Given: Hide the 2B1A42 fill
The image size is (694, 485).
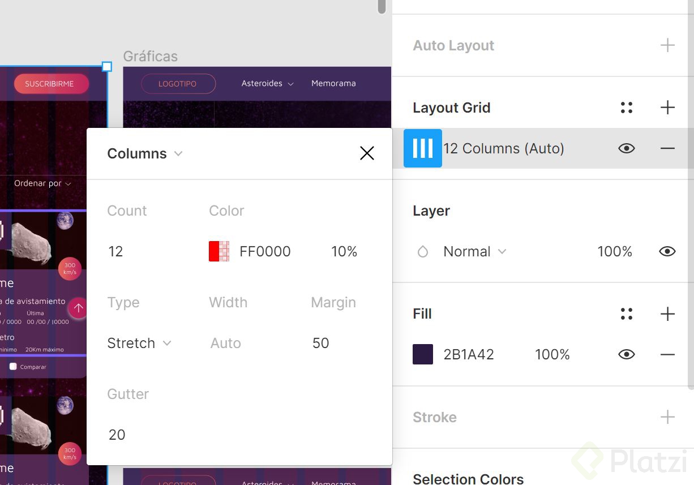Looking at the screenshot, I should coord(626,354).
